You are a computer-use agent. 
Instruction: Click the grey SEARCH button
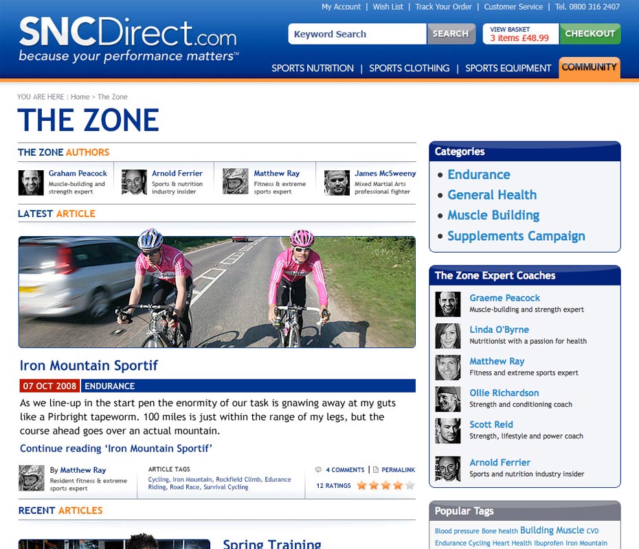[451, 34]
